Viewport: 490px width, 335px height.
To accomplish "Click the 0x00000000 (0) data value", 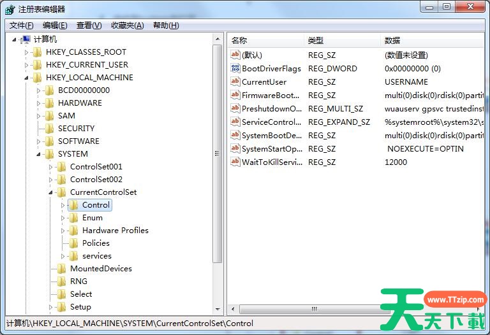I will (x=413, y=68).
